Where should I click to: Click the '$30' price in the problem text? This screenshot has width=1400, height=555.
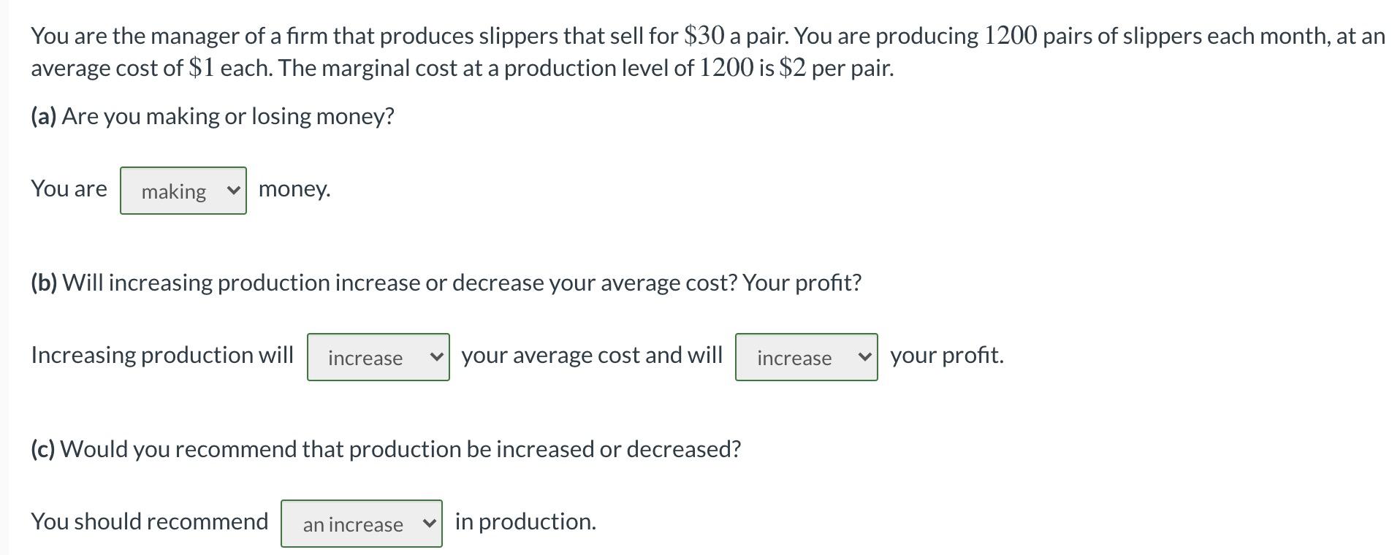point(704,36)
